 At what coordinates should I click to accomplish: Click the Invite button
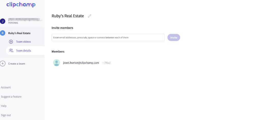click(x=174, y=38)
